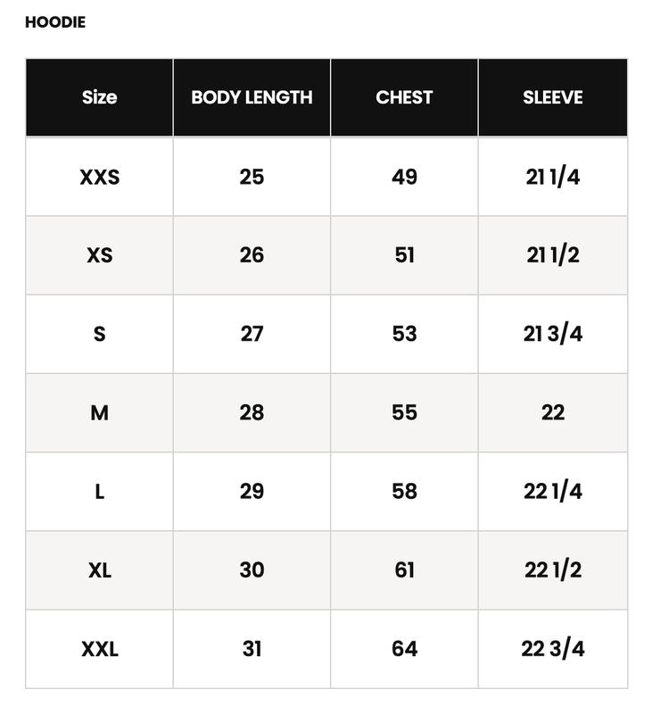Click the HOODIE heading text
Screen dimensions: 652x714
click(55, 22)
